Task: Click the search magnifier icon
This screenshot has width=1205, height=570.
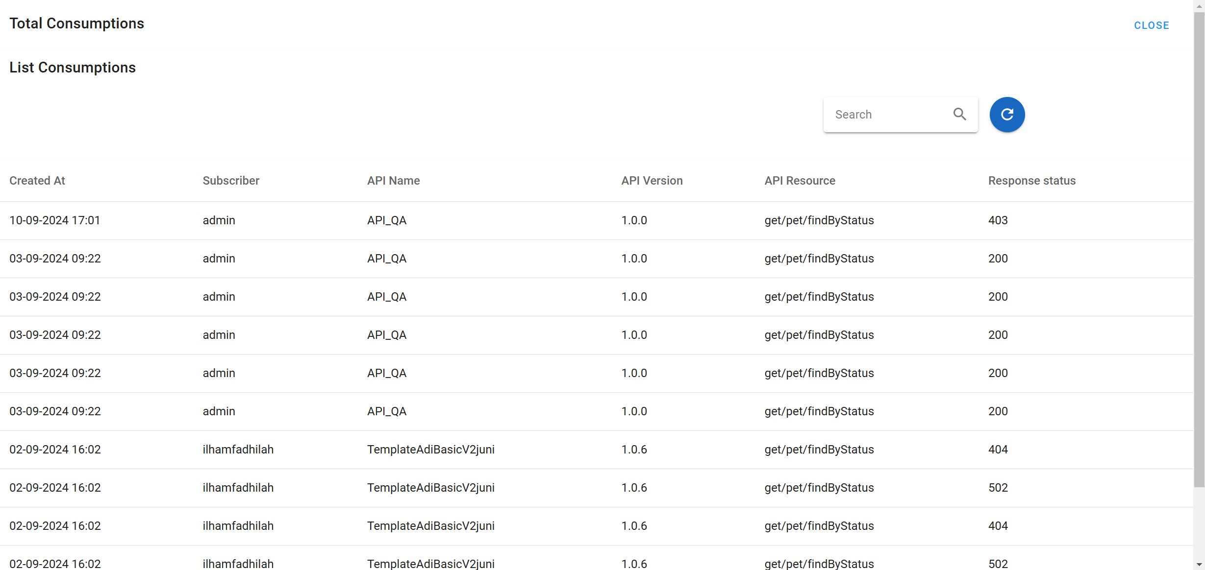Action: [x=959, y=115]
